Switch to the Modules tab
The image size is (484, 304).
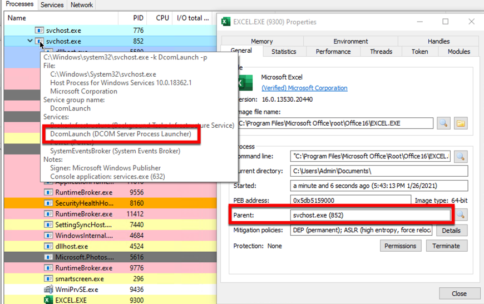coord(458,52)
